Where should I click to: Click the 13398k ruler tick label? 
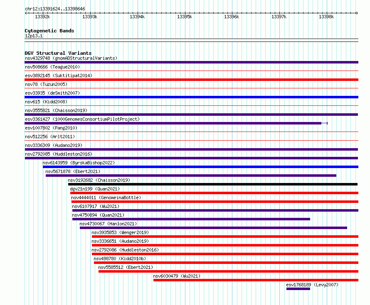pos(326,17)
